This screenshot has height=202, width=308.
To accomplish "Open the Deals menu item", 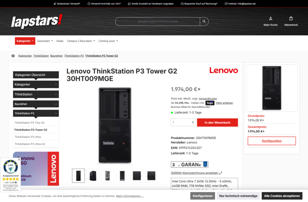I will coord(60,41).
